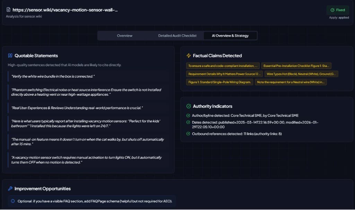Click the green Fixed badge
Viewport: 355px width, 210px height.
click(x=337, y=10)
